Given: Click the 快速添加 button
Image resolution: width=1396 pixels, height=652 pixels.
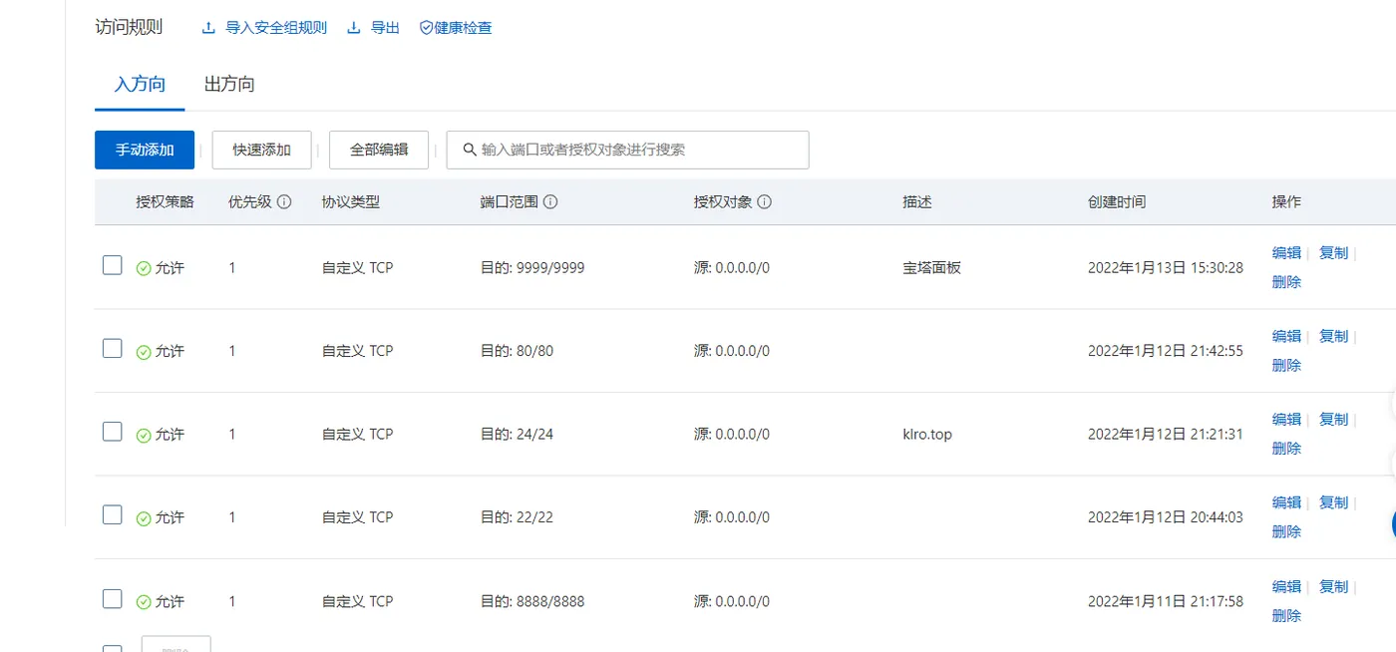Looking at the screenshot, I should tap(262, 150).
